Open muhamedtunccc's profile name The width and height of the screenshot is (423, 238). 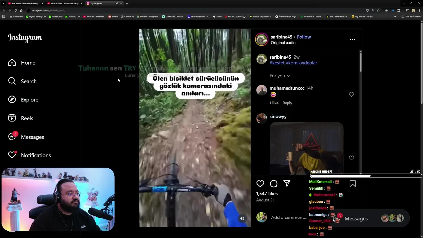(287, 88)
